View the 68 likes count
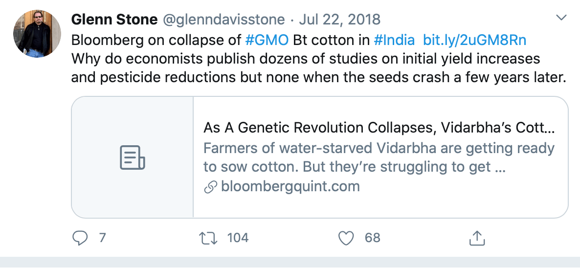The width and height of the screenshot is (580, 269). click(x=373, y=238)
